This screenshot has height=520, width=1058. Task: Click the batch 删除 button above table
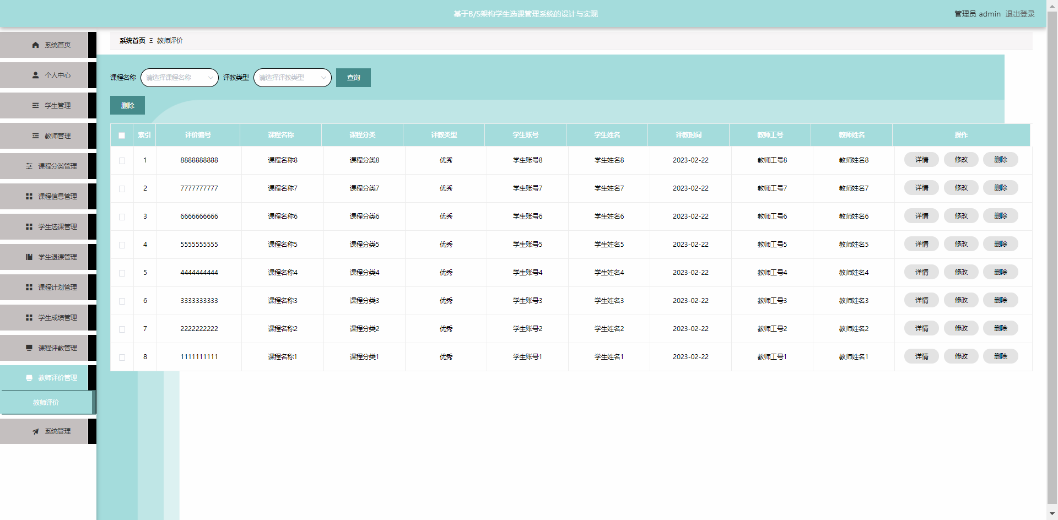[x=127, y=105]
